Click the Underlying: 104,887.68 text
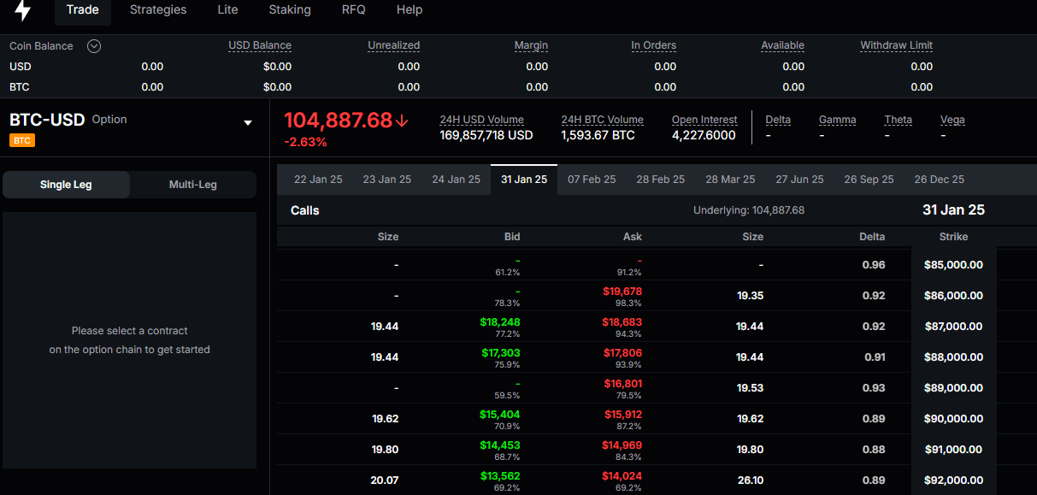1037x495 pixels. tap(749, 210)
